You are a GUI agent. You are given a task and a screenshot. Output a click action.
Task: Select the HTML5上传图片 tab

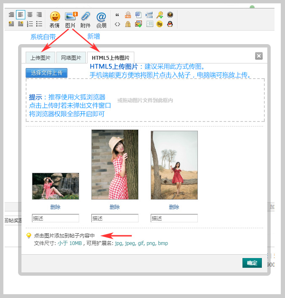point(111,58)
